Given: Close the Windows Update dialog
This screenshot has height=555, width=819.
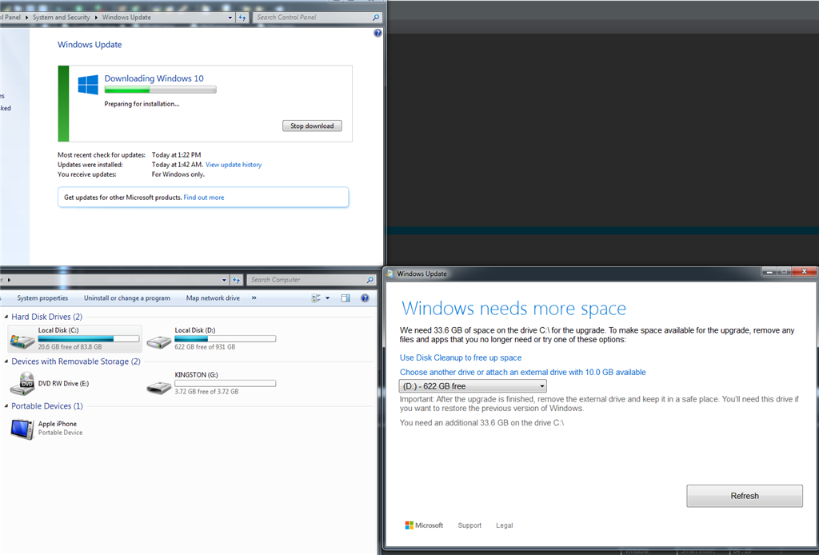Looking at the screenshot, I should click(804, 271).
